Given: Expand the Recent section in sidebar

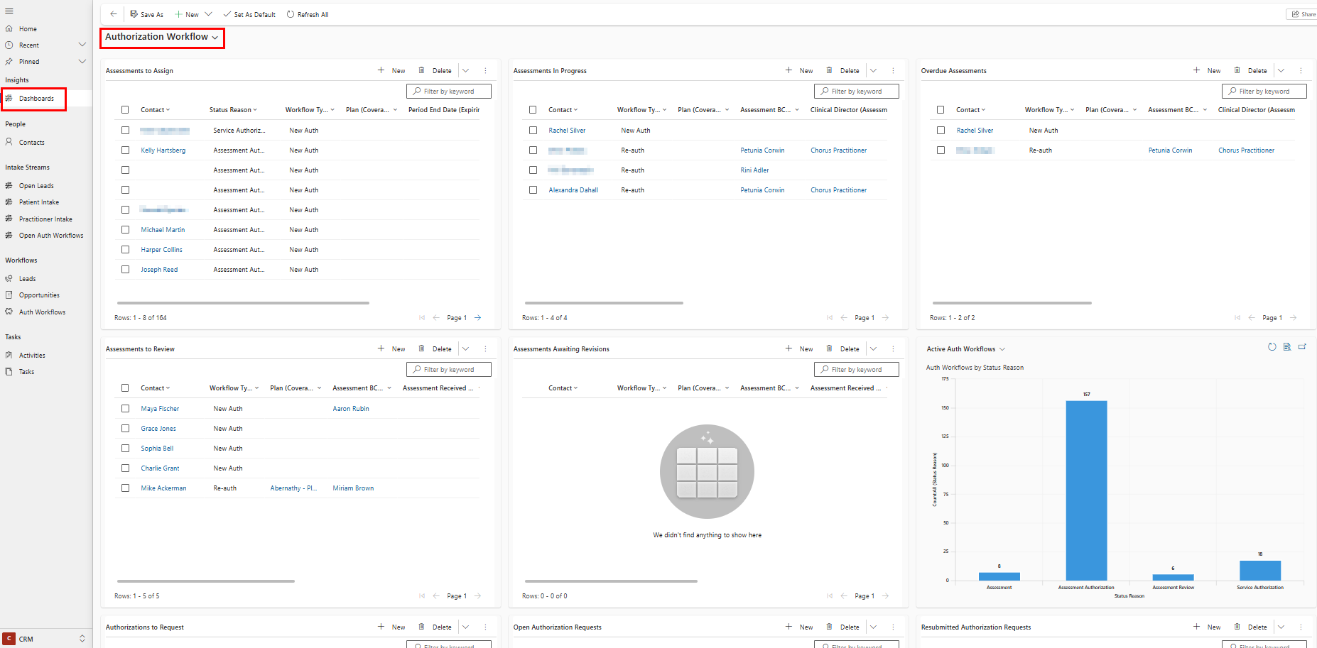Looking at the screenshot, I should pos(82,45).
